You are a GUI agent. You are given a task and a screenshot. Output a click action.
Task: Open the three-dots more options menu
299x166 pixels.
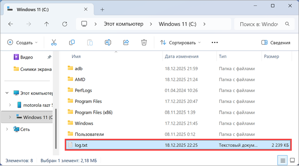[215, 43]
